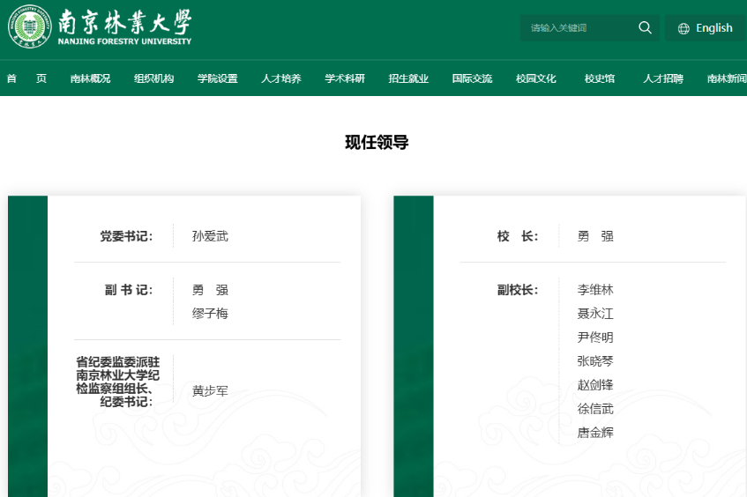The width and height of the screenshot is (747, 497).
Task: Open the 南林概况 menu
Action: tap(90, 78)
